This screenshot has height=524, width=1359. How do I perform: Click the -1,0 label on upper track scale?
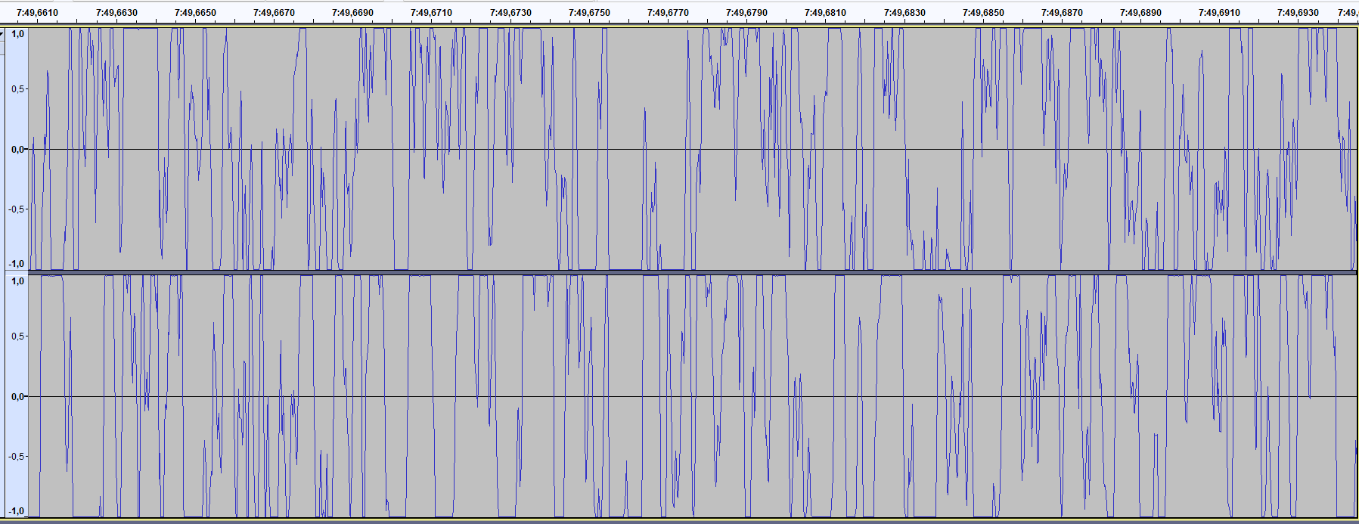16,264
